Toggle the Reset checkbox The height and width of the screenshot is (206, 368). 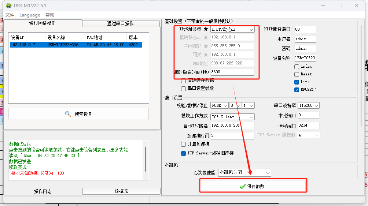(x=297, y=74)
